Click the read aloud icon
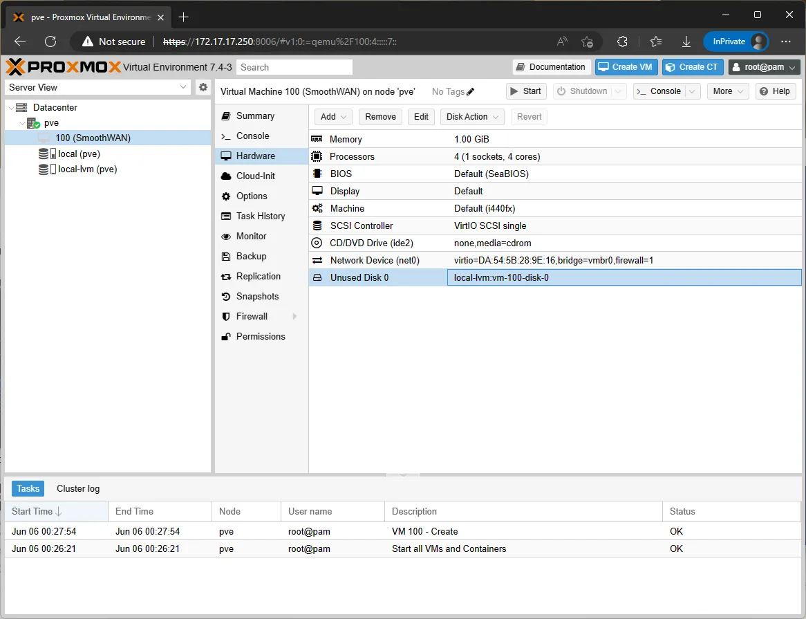Viewport: 806px width, 619px height. click(x=562, y=41)
